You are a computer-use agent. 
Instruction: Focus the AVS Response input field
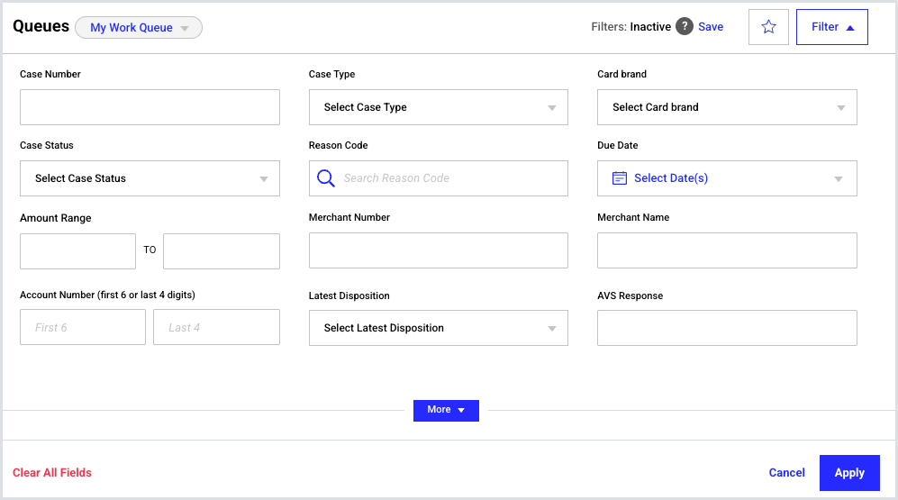point(726,328)
